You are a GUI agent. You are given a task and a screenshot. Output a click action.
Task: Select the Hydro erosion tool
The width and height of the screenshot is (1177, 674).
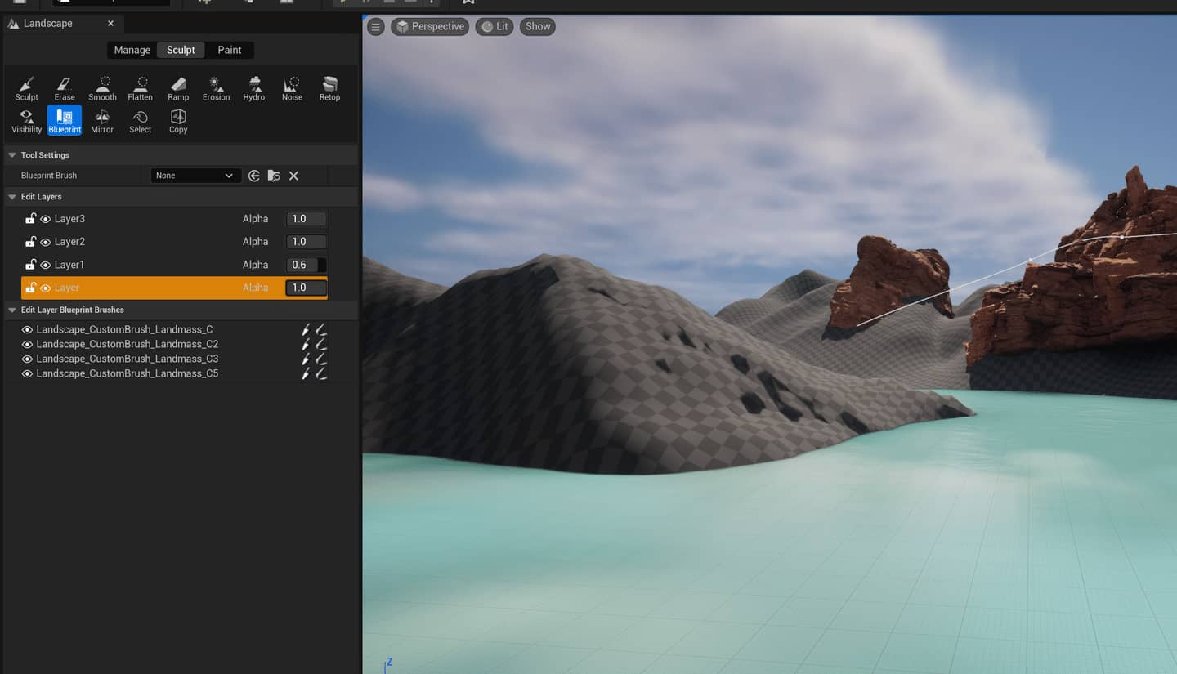tap(254, 88)
